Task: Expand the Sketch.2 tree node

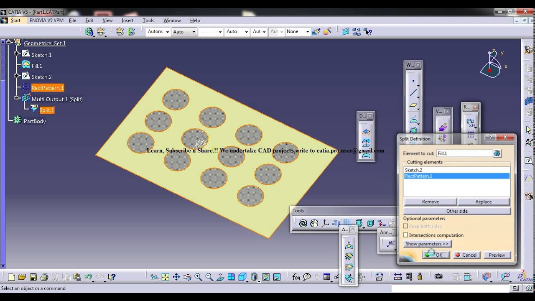Action: (17, 76)
